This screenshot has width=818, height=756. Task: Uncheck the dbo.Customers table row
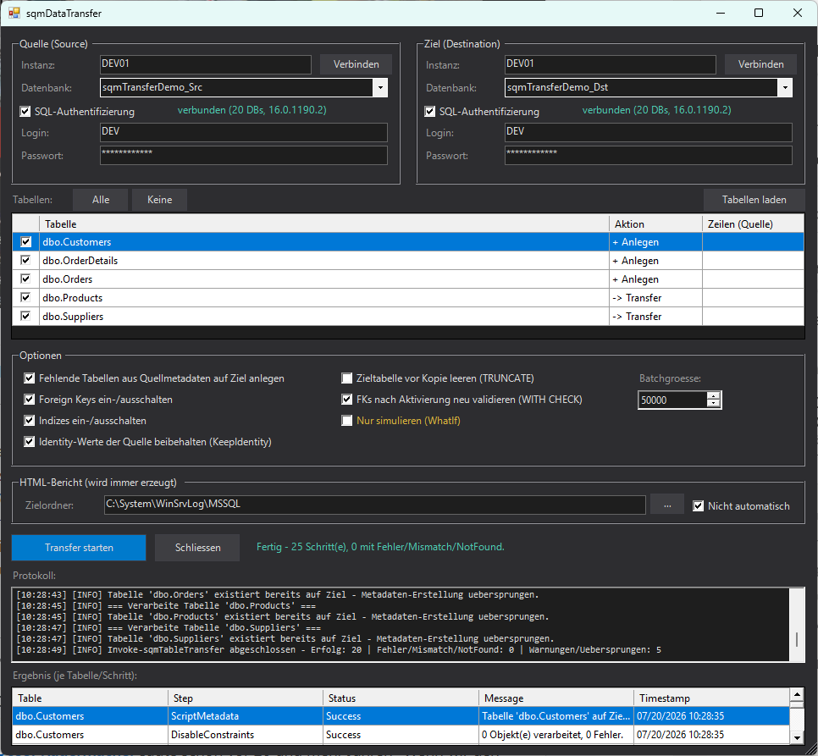(x=25, y=241)
